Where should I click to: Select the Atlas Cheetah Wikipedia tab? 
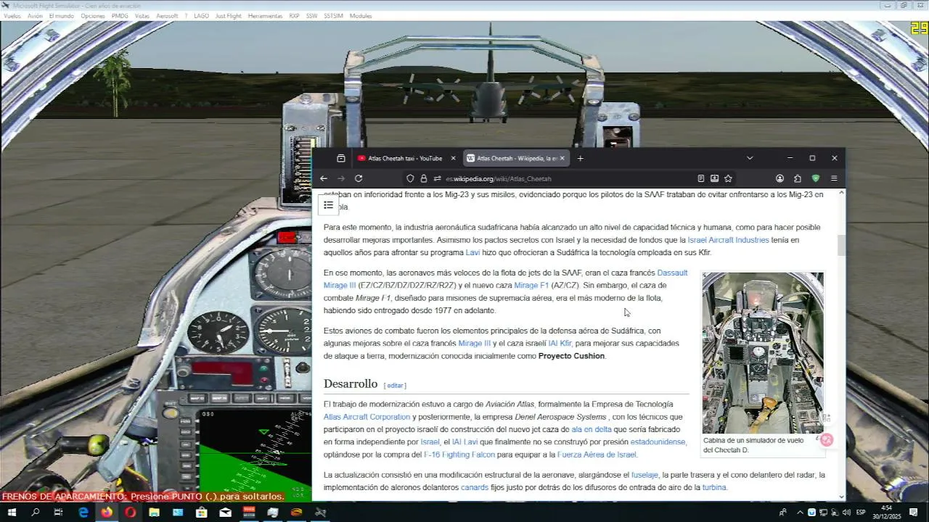pos(517,158)
